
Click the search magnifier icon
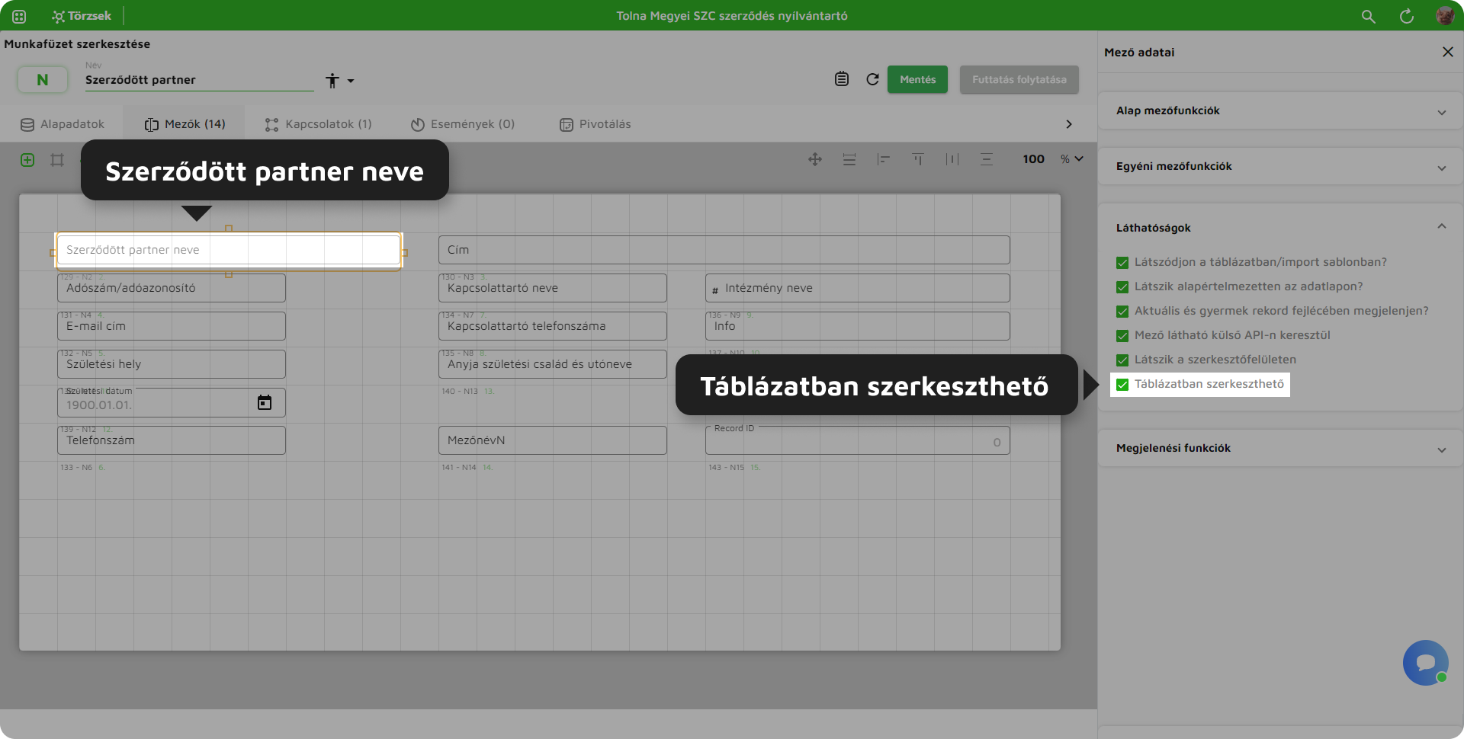pos(1369,16)
